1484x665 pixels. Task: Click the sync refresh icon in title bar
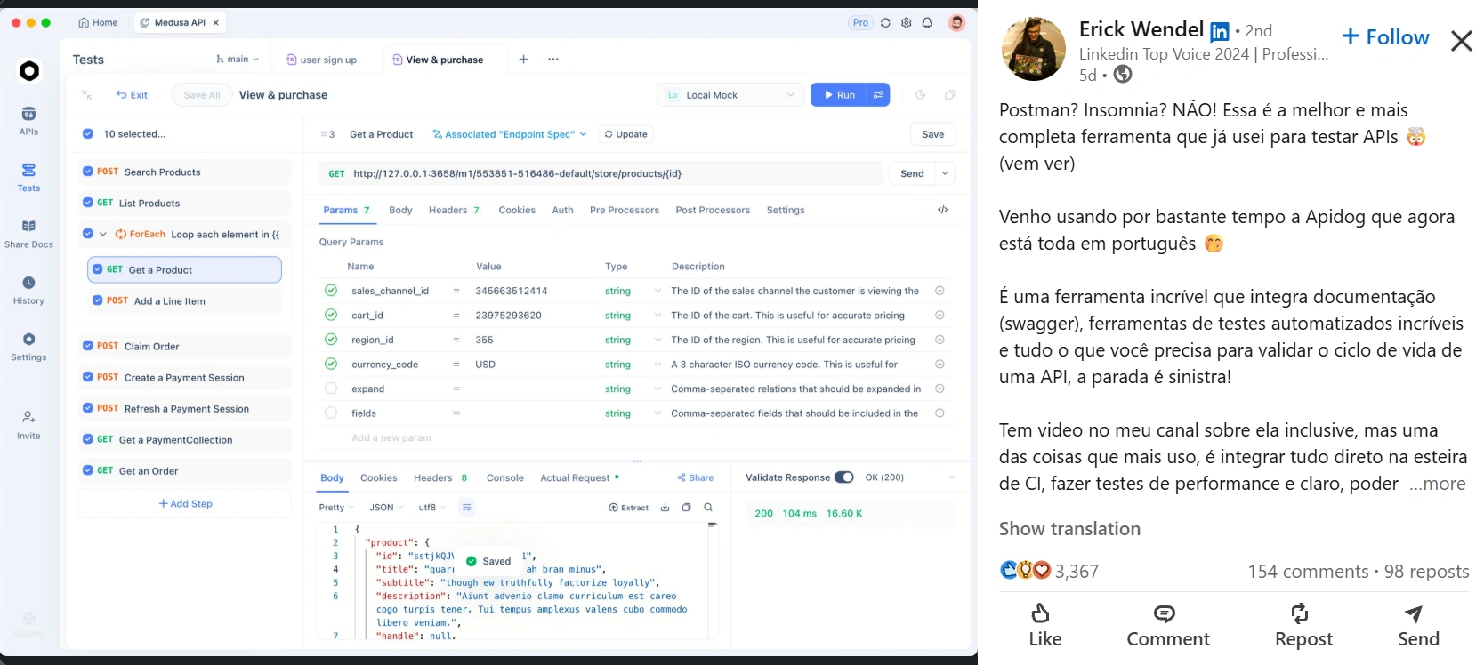[885, 23]
